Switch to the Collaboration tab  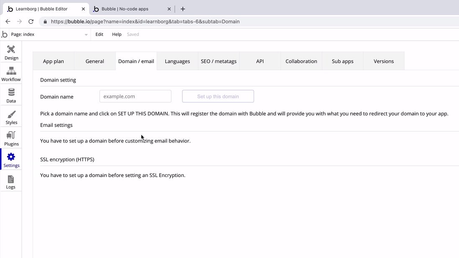coord(301,61)
